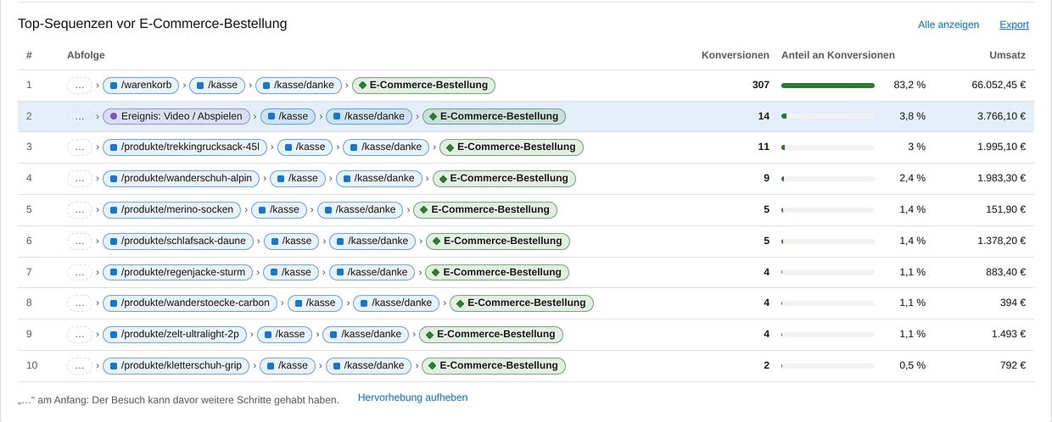Click the revenue value 883,40 €
Screen dimensions: 1052x422
coord(1007,272)
